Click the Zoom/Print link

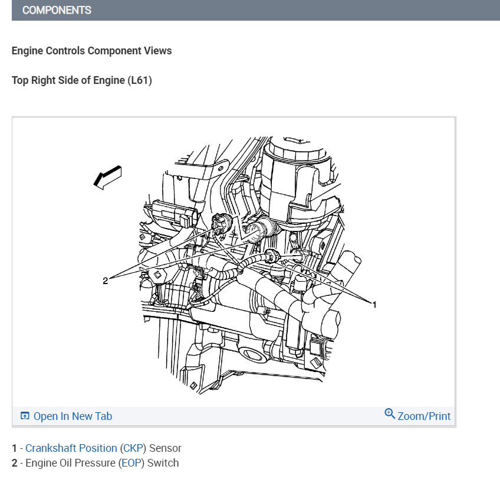coord(424,416)
